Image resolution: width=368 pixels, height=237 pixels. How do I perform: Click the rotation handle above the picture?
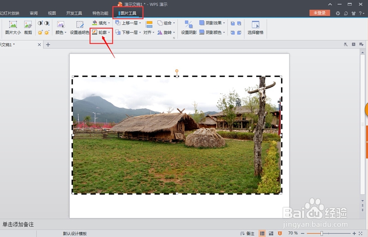point(177,71)
